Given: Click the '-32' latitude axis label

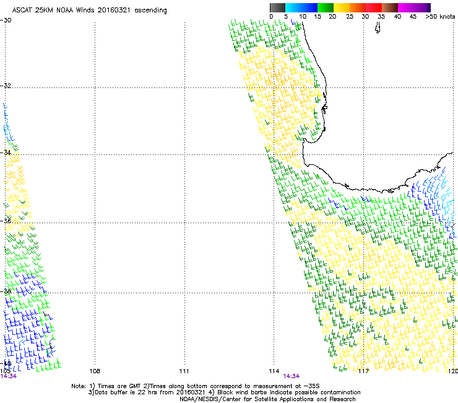Looking at the screenshot, I should (x=6, y=86).
